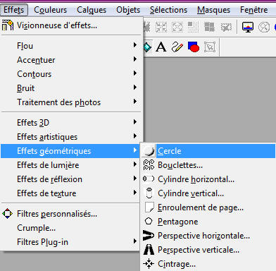The image size is (276, 271).
Task: Expand the Effets 3D submenu arrow
Action: pos(135,122)
